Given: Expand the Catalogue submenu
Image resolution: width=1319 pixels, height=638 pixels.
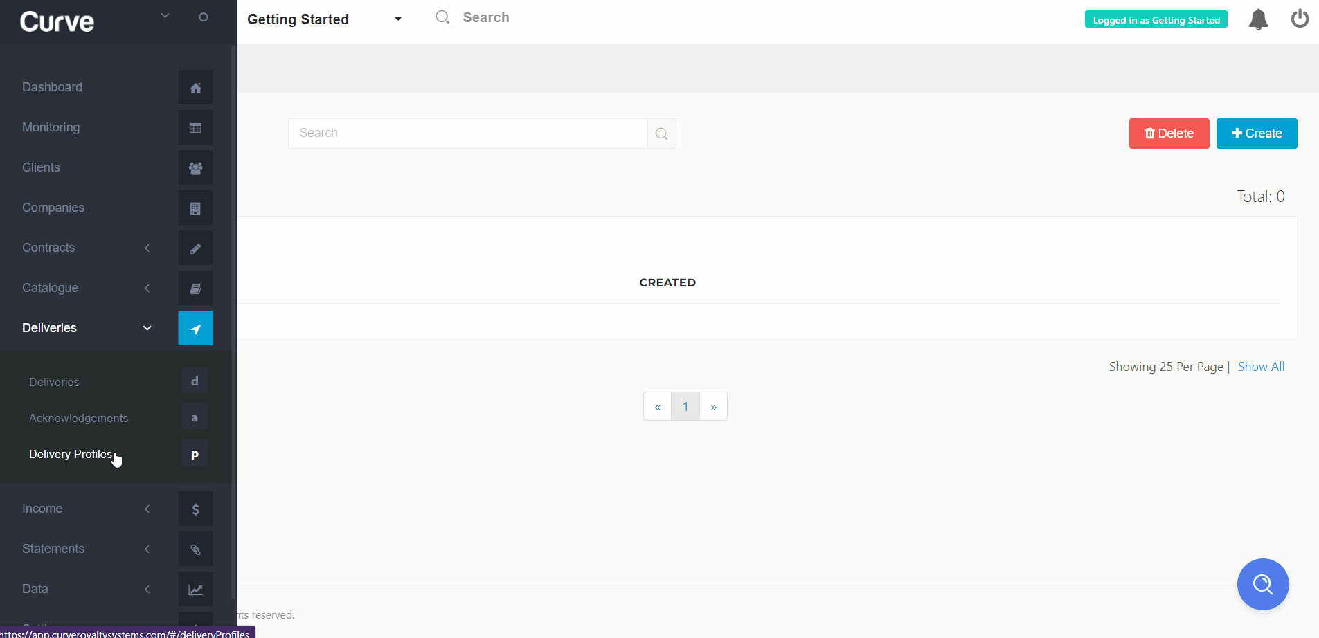Looking at the screenshot, I should [x=147, y=288].
